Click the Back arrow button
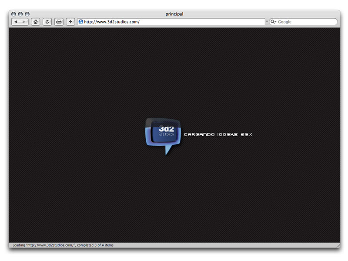Screen dimensions: 348x261 click(16, 22)
